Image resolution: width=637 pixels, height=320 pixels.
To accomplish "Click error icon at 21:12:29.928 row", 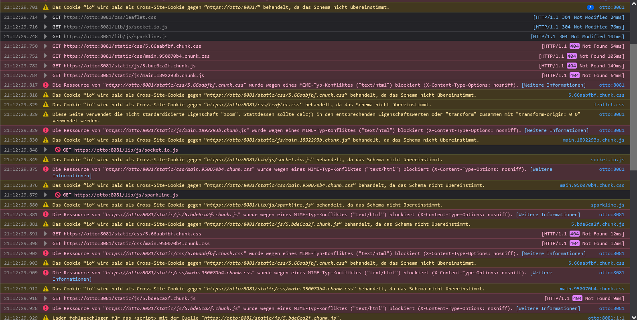I will pos(46,308).
